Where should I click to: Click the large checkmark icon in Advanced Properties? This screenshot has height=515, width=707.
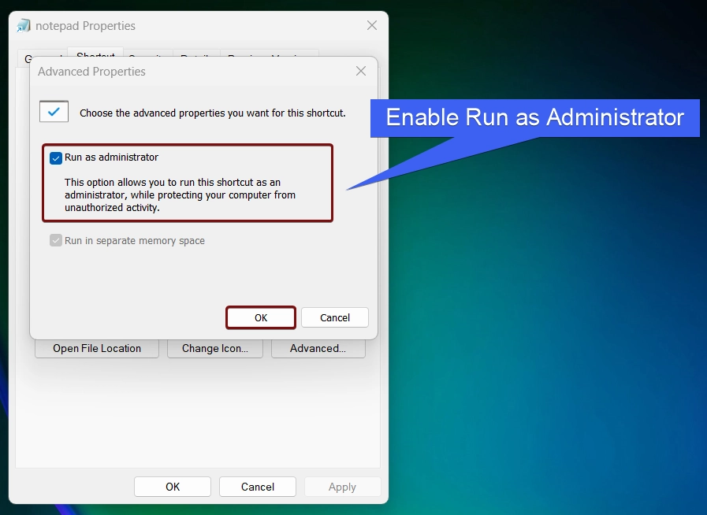tap(54, 111)
